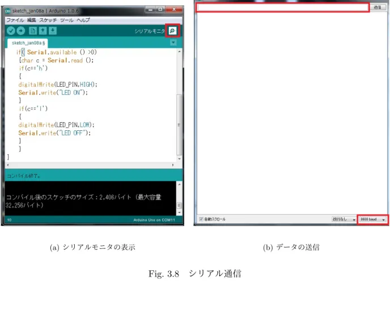Create a new sketch with the New icon

point(32,31)
